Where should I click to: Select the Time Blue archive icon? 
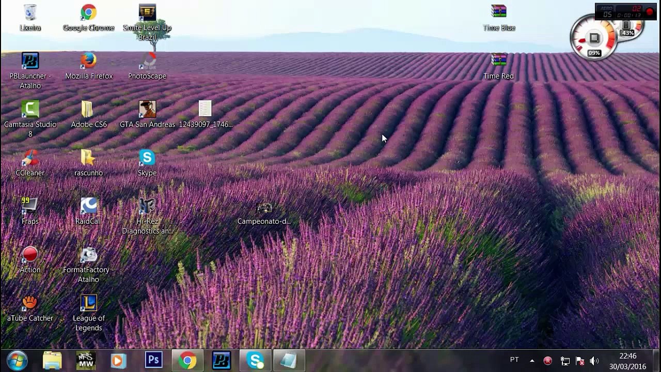click(x=499, y=18)
